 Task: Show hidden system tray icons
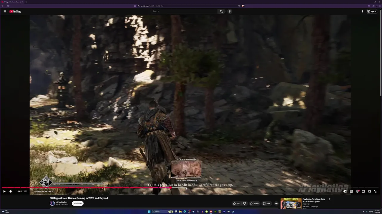pos(363,212)
